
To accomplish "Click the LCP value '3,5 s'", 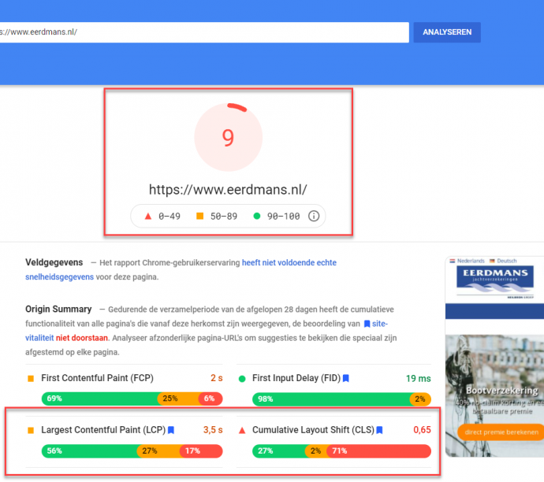I will coord(213,430).
